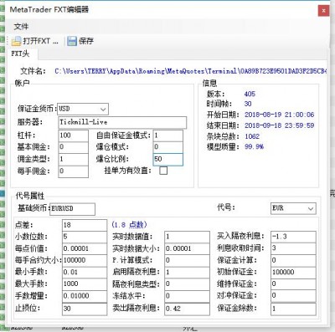Click the 利息收取时间 field showing 3
This screenshot has width=335, height=332.
point(293,248)
